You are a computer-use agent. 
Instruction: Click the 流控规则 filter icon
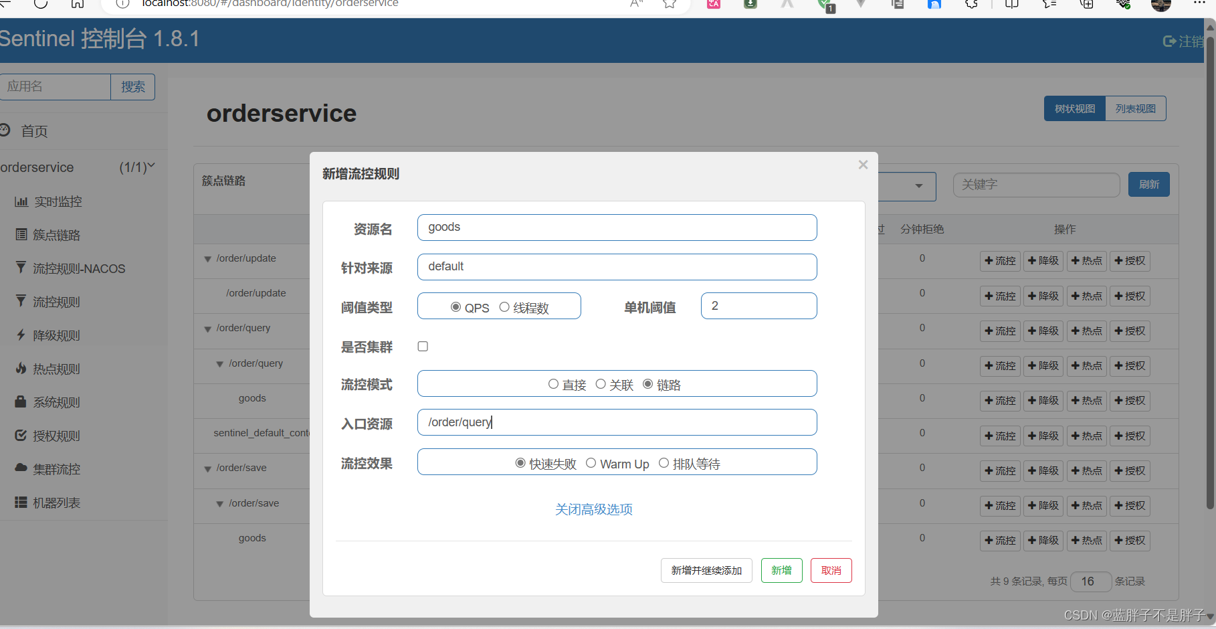(x=21, y=301)
